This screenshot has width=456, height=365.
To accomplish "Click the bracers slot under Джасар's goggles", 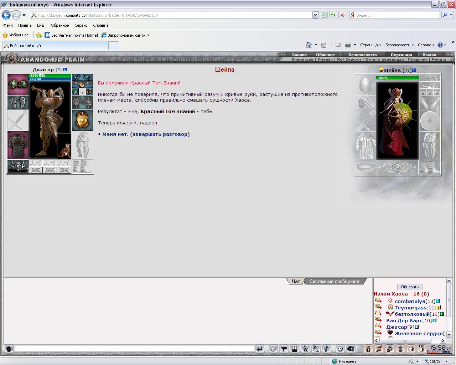I will pos(18,102).
